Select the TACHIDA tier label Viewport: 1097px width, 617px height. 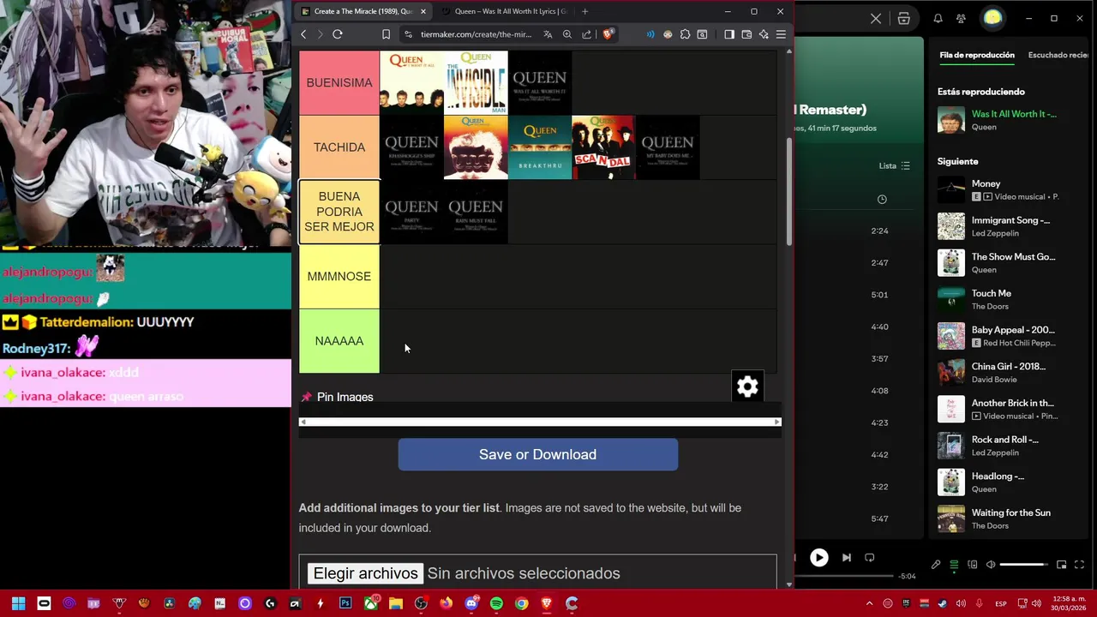pyautogui.click(x=339, y=147)
